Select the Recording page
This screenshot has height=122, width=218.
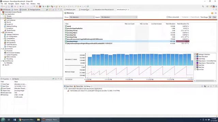pos(10,59)
